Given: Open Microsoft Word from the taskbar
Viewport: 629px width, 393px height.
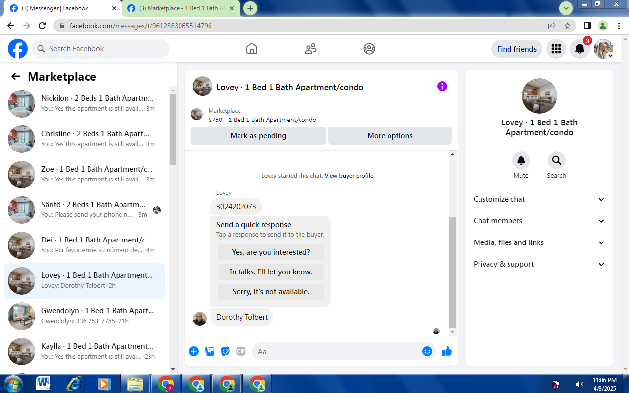Looking at the screenshot, I should pyautogui.click(x=43, y=384).
